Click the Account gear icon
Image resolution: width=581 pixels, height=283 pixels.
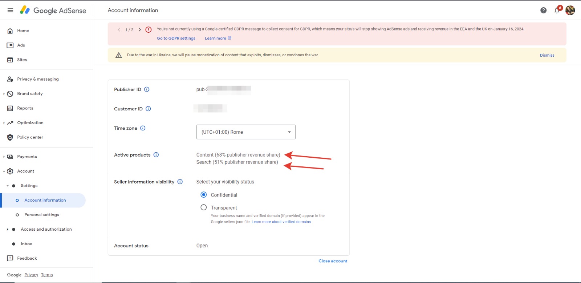click(10, 171)
